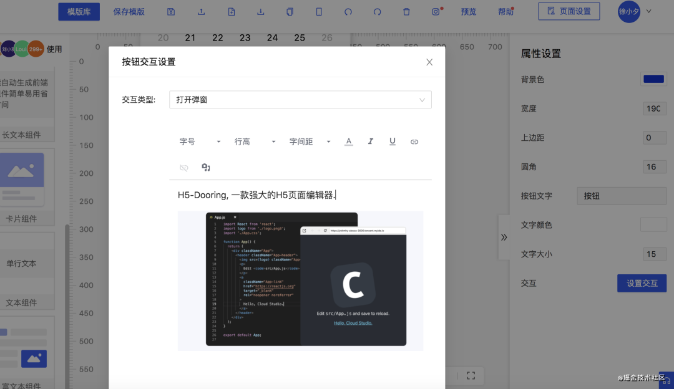Click the trash delete icon in top toolbar
This screenshot has width=674, height=389.
click(x=407, y=12)
